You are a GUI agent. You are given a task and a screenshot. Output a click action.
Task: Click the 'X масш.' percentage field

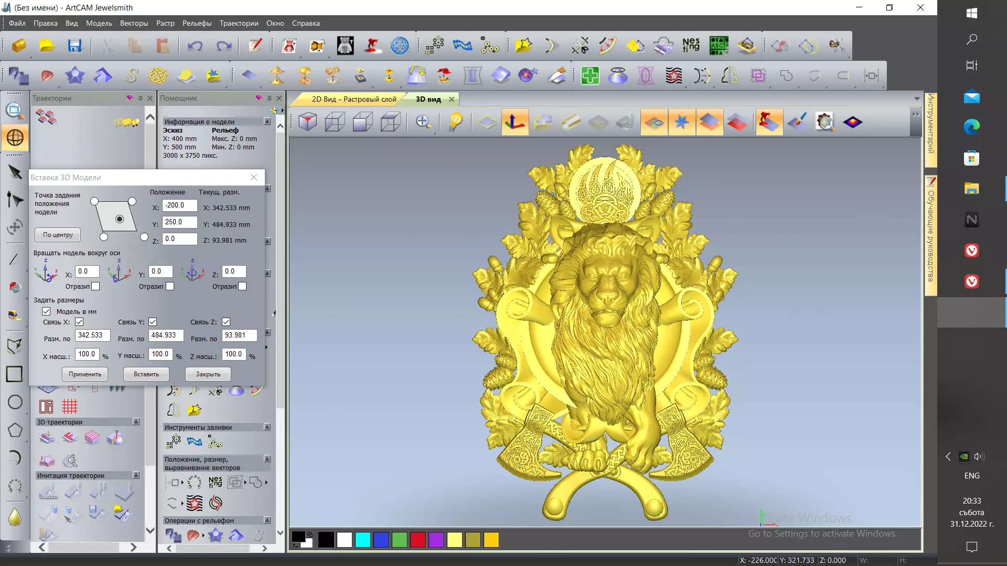tap(87, 354)
